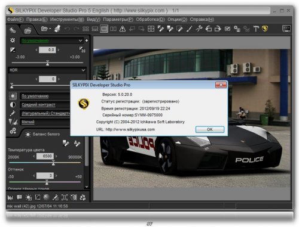This screenshot has width=299, height=227.
Task: Open the tone curve panel icon at bottom
Action: coord(38,197)
